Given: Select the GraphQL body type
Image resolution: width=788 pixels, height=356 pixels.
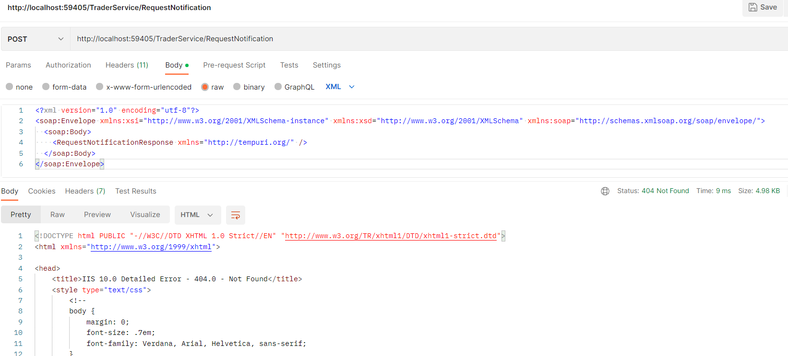Looking at the screenshot, I should pos(278,87).
